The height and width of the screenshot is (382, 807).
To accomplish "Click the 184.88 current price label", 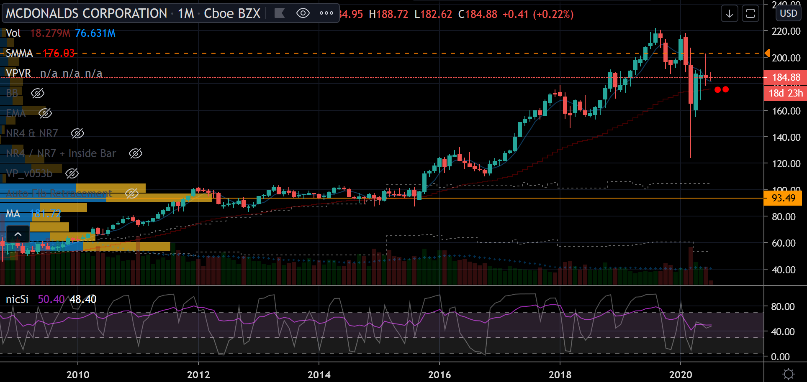I will (x=786, y=77).
